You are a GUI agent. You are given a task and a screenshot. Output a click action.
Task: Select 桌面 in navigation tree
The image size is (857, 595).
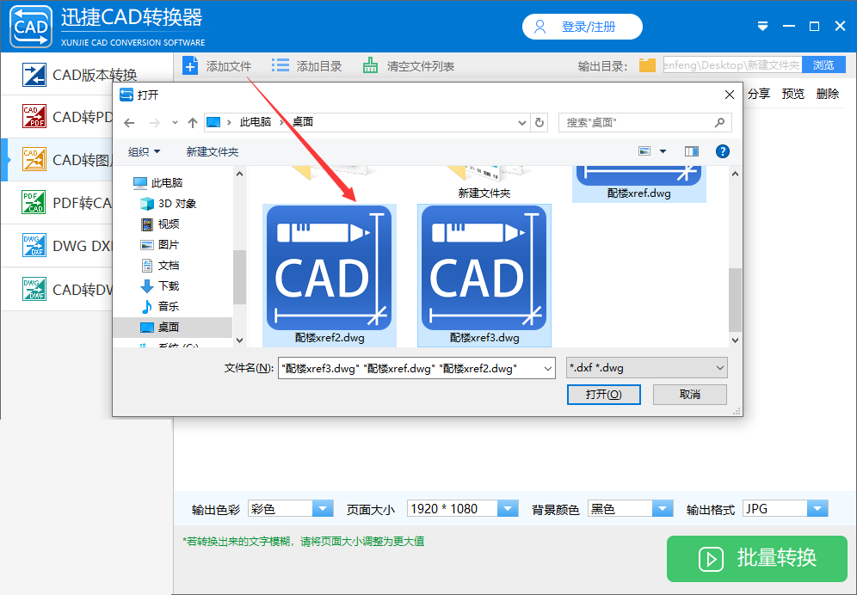point(172,328)
